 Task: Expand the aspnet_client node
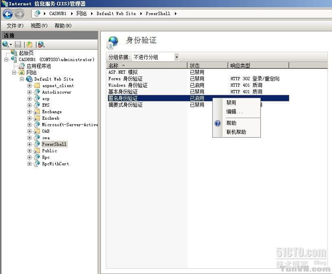pos(29,85)
